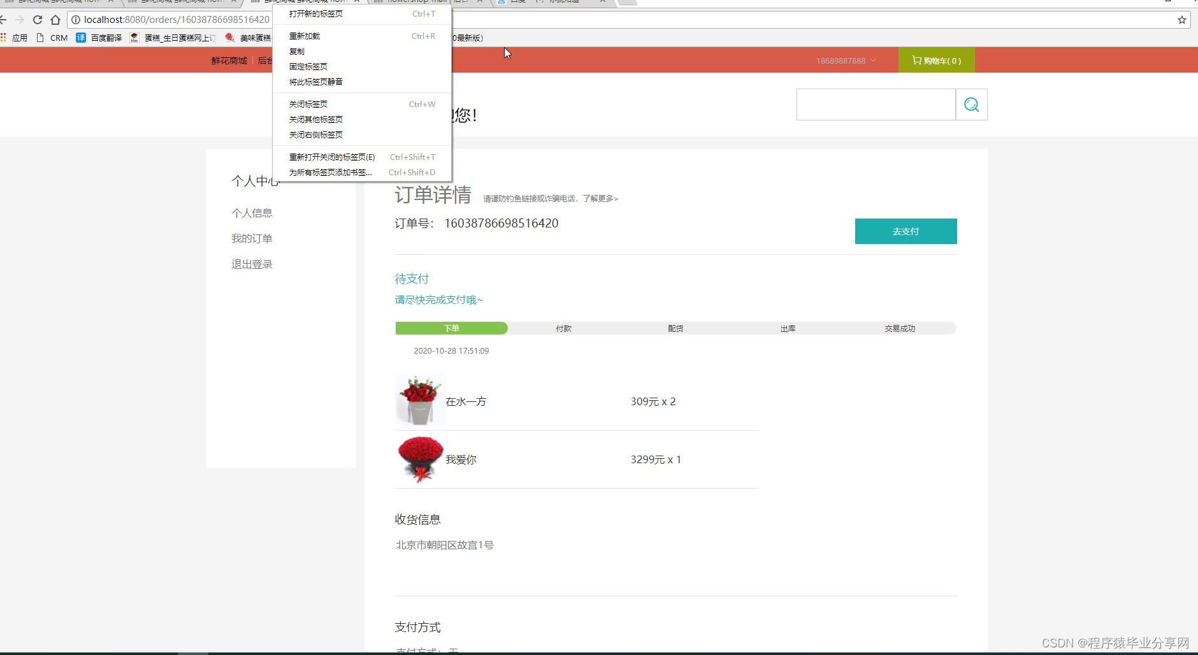Select 关闭标签页 menu entry

click(x=362, y=104)
